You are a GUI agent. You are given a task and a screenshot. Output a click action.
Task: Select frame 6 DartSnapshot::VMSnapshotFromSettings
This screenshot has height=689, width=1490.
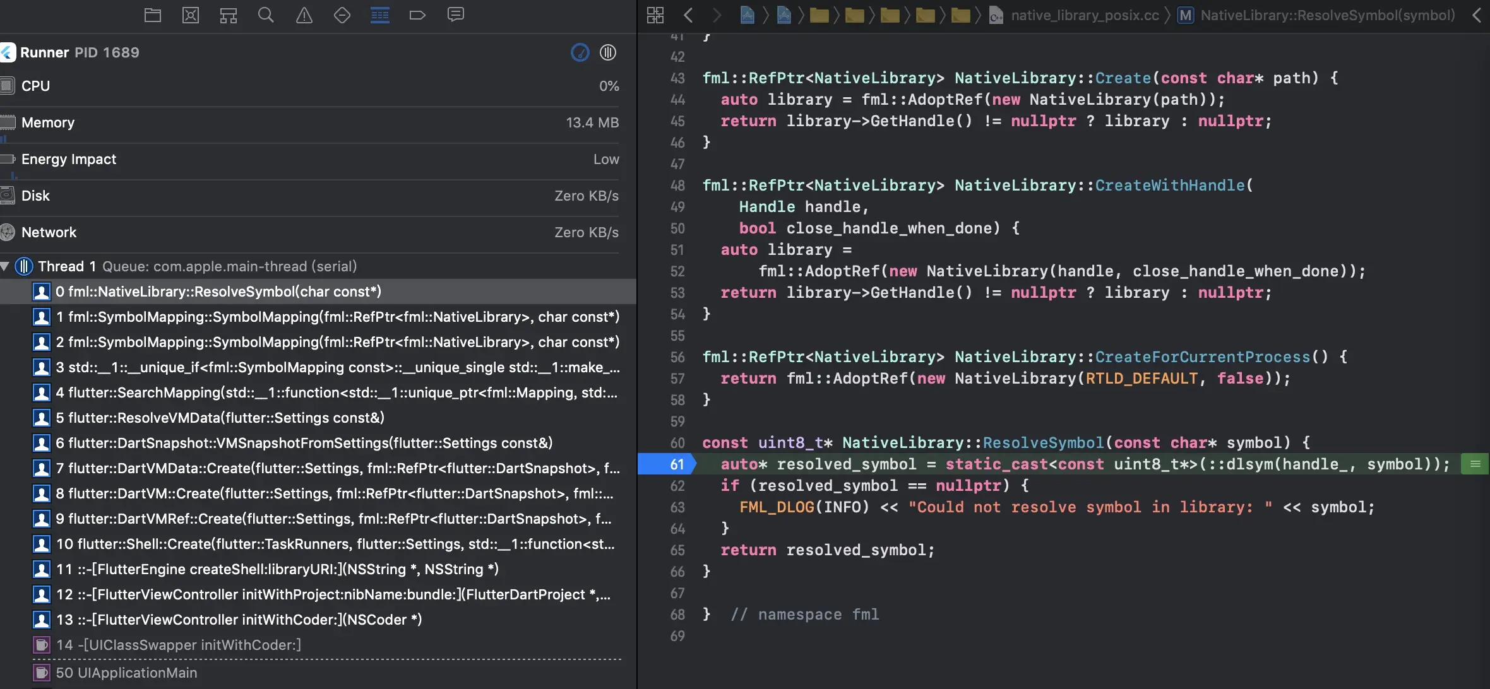click(x=318, y=443)
